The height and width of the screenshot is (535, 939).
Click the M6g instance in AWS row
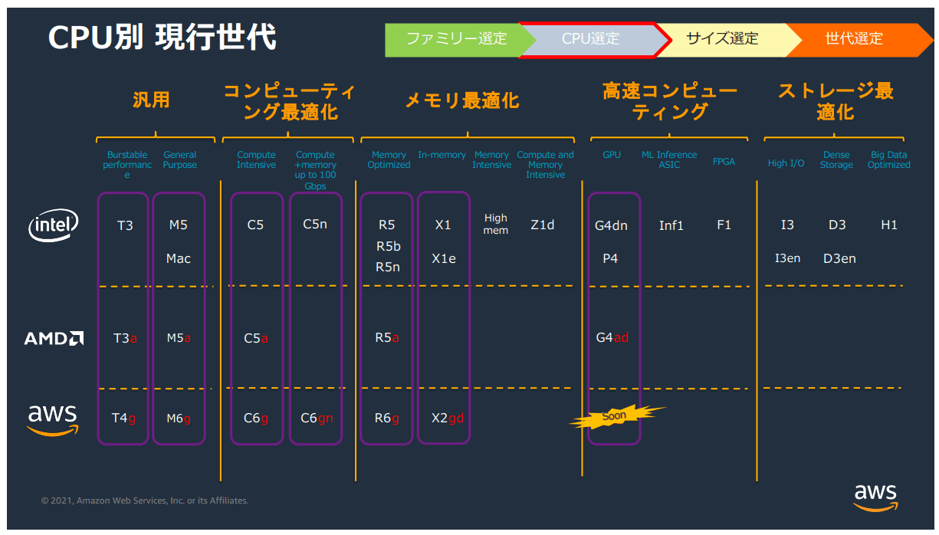[x=179, y=418]
